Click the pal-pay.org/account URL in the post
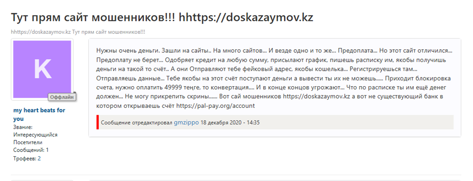The height and width of the screenshot is (181, 473). click(216, 106)
